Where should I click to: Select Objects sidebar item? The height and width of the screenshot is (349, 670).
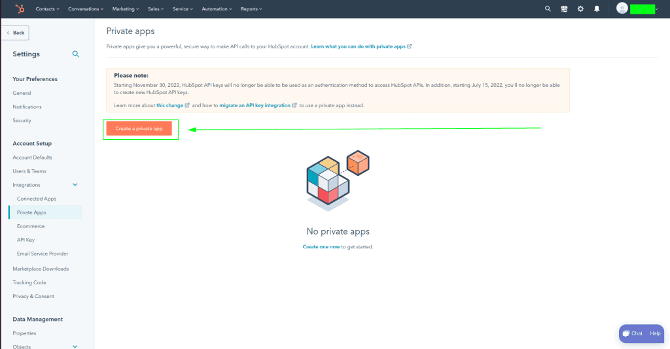tap(22, 346)
